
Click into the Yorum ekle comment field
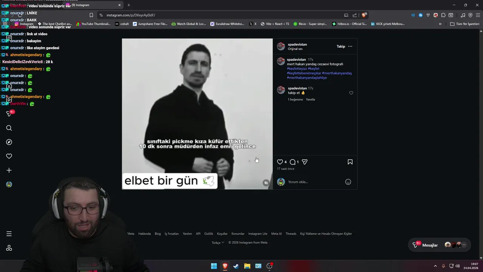315,182
